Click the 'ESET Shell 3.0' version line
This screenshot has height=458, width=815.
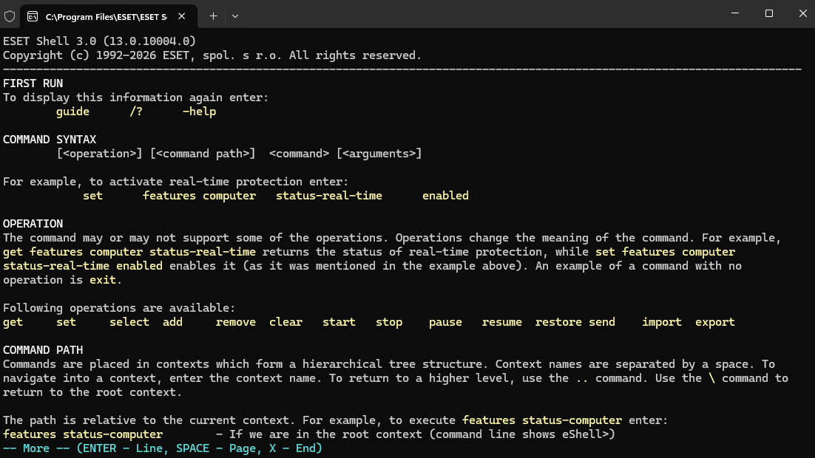99,41
